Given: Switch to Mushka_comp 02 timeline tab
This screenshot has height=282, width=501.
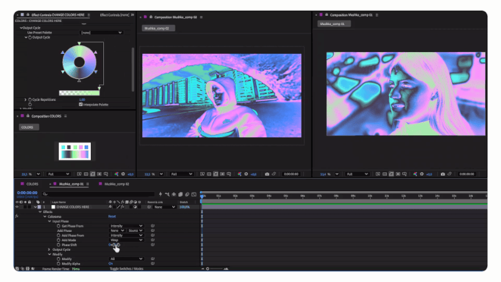Looking at the screenshot, I should (x=116, y=184).
